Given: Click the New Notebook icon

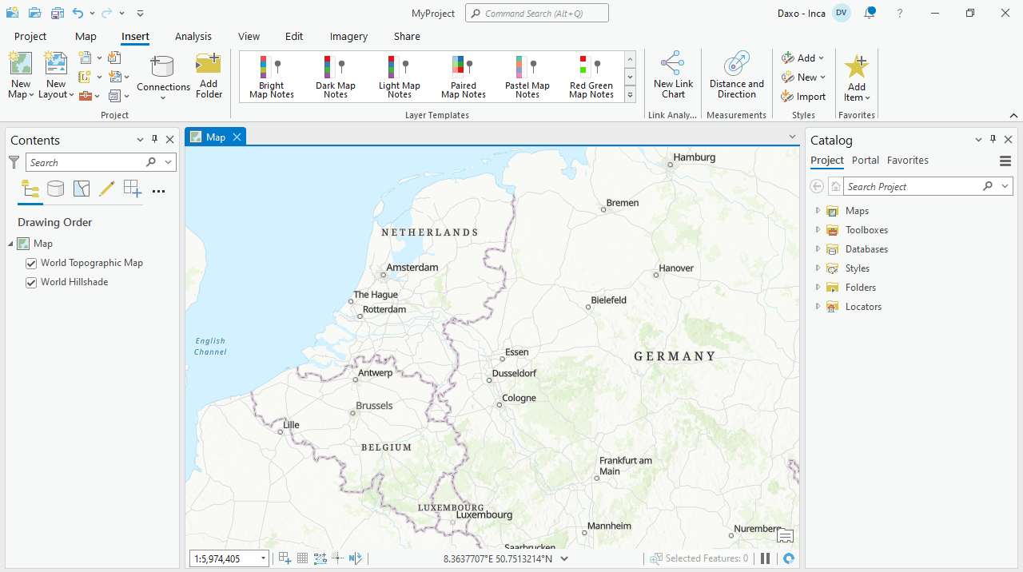Looking at the screenshot, I should [86, 77].
